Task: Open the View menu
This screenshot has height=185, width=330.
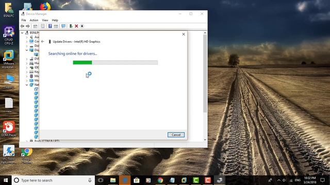Action: (x=45, y=20)
